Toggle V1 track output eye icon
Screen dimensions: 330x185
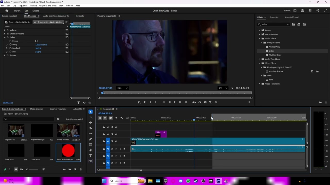pos(116,141)
